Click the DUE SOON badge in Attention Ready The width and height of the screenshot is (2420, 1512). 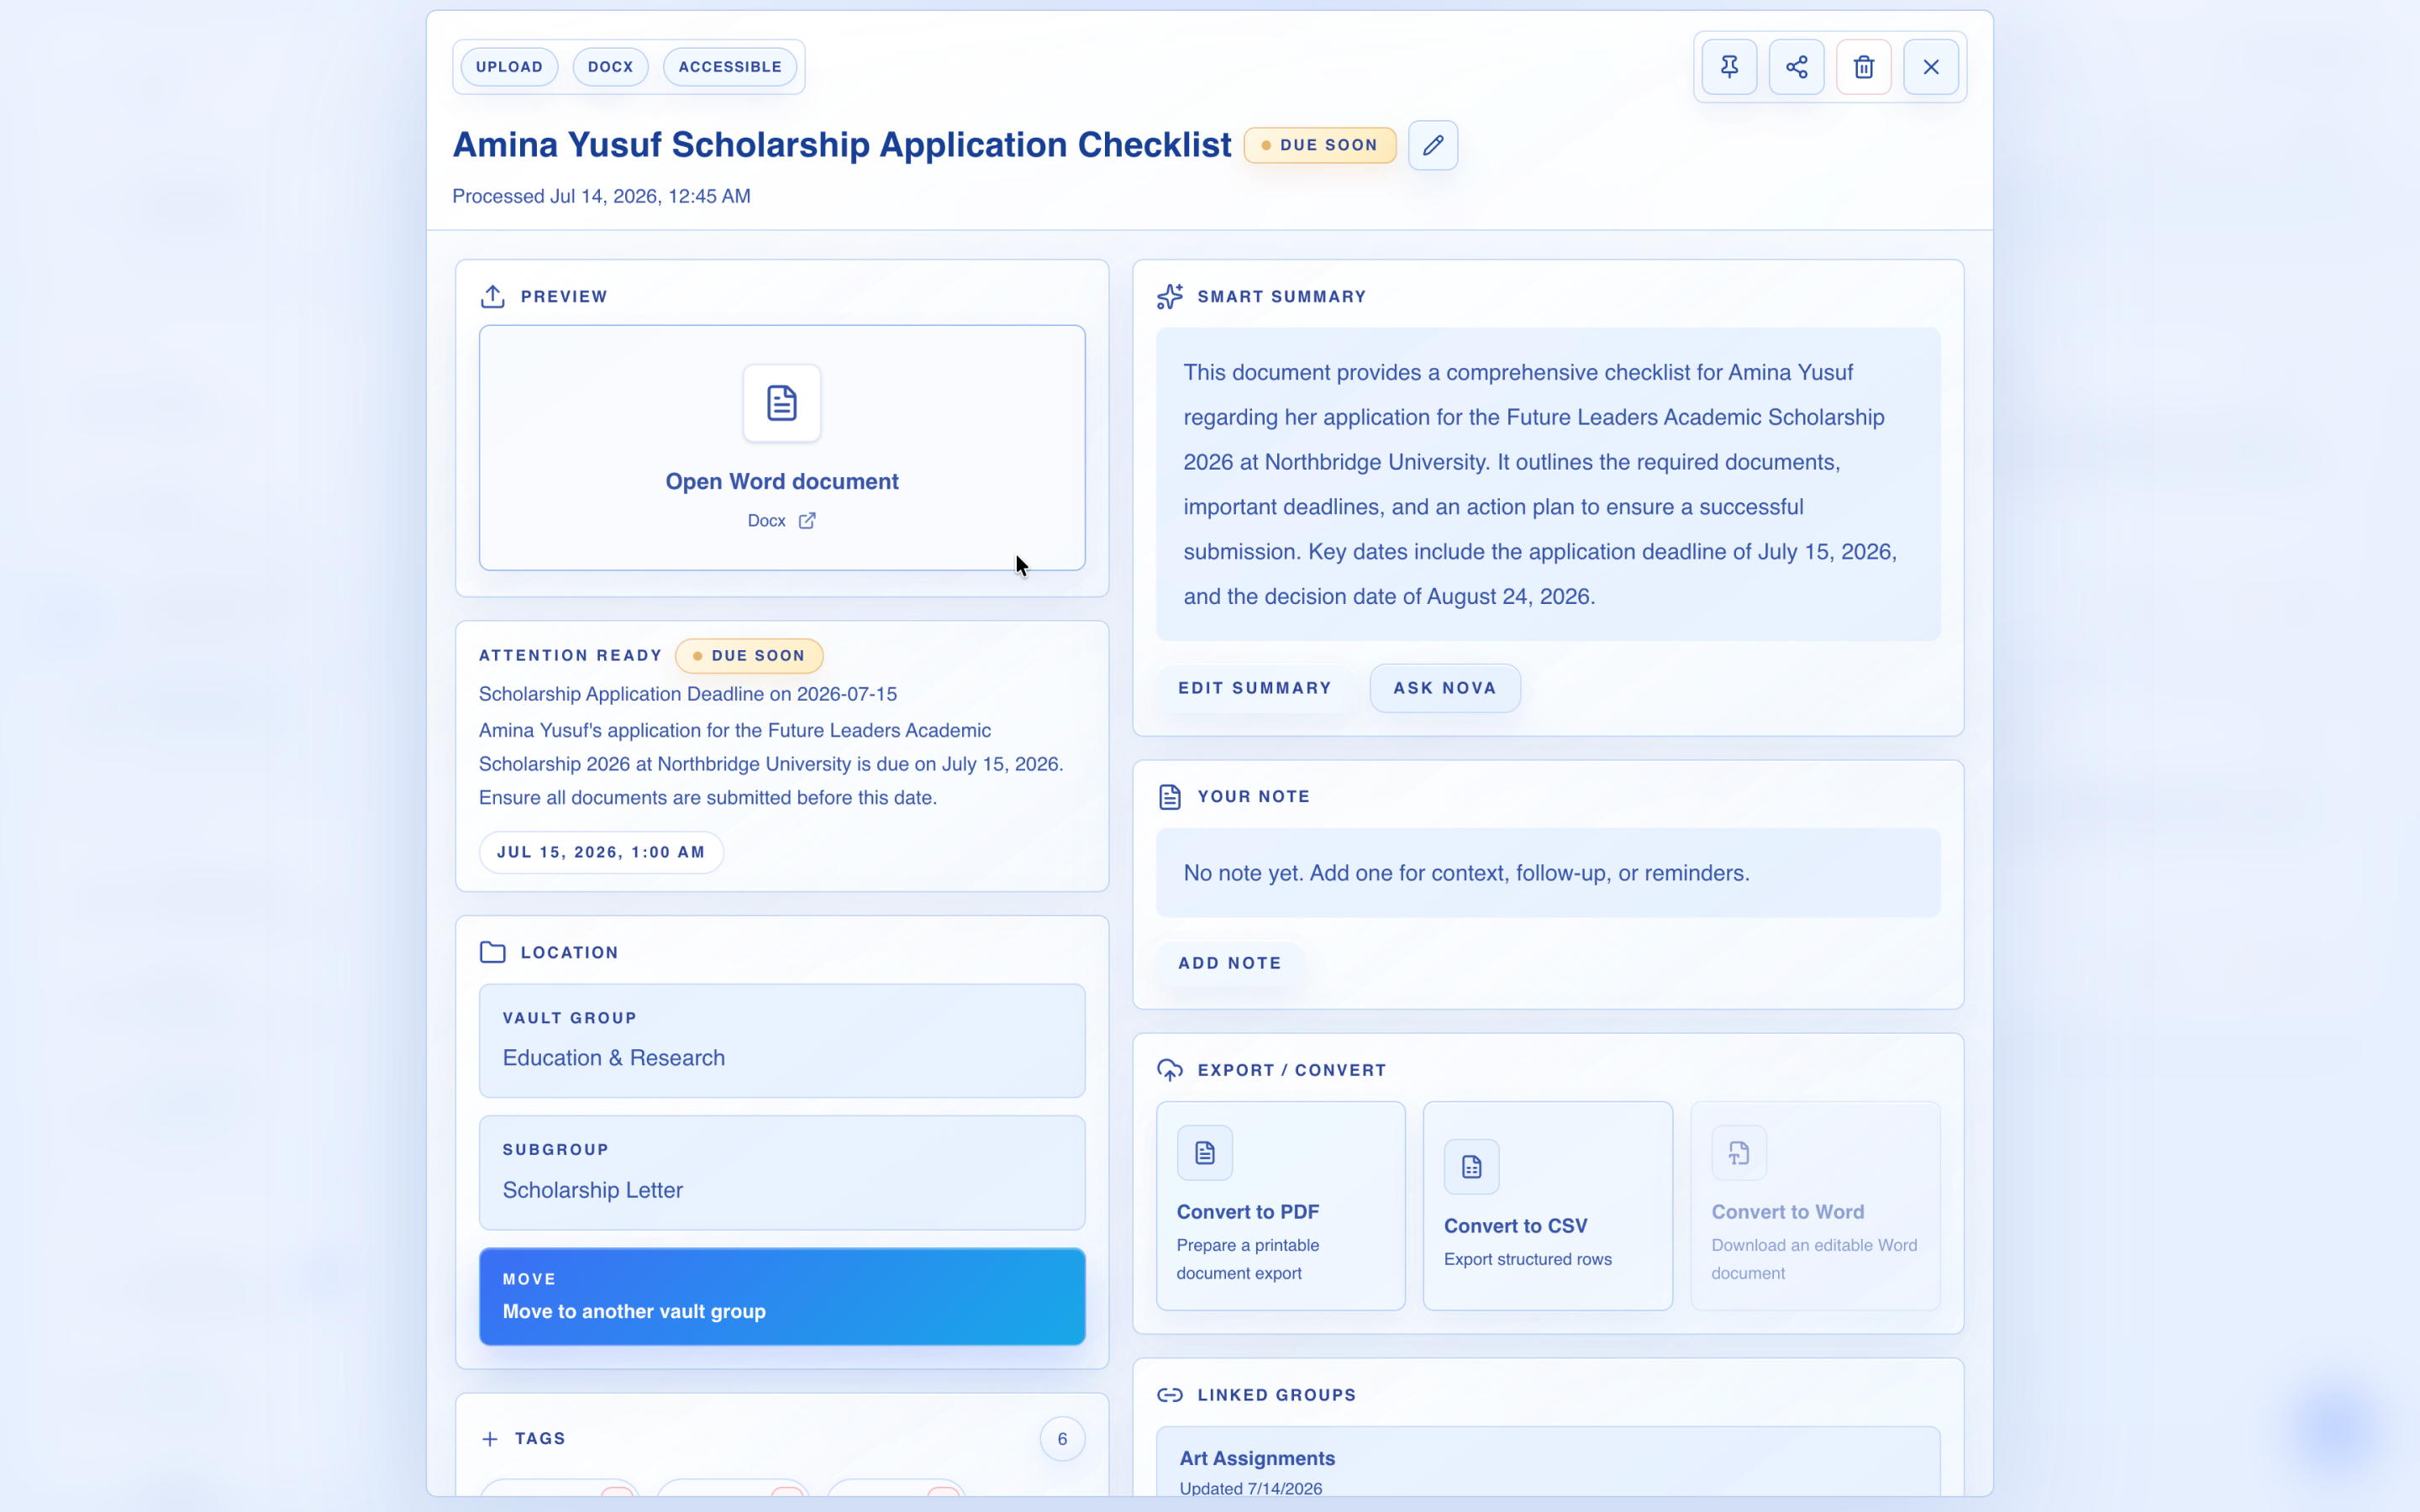[749, 656]
